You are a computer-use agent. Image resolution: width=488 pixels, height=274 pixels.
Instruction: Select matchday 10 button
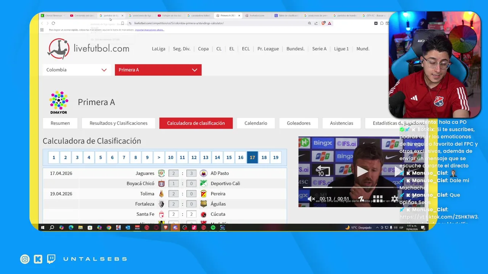click(x=170, y=157)
